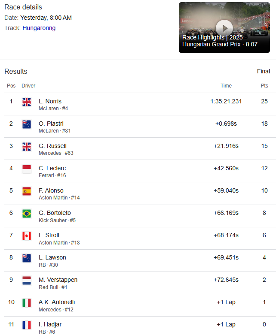
Task: Click the Dutch flag next to M. Verstappen
Action: (x=27, y=281)
